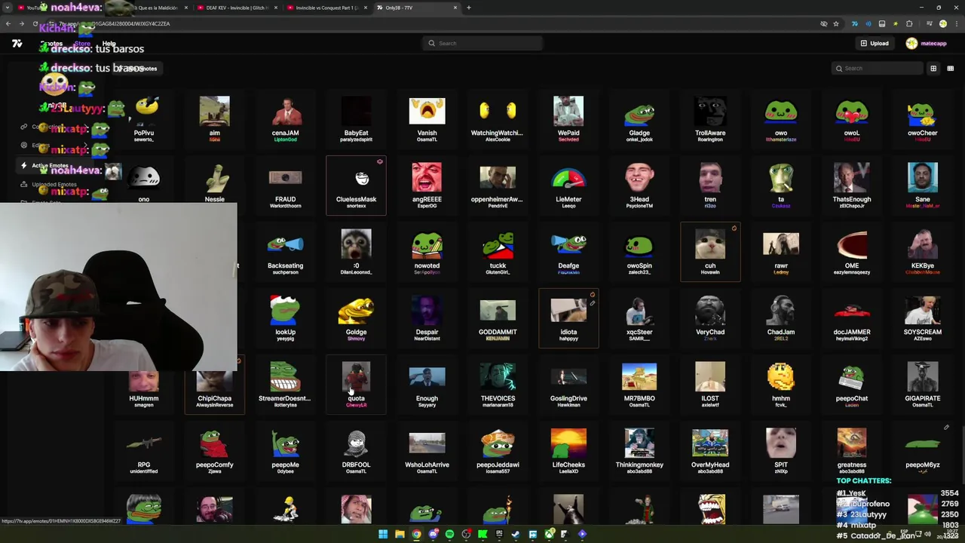The height and width of the screenshot is (543, 965).
Task: Open the cuh cat emote
Action: coord(710,252)
